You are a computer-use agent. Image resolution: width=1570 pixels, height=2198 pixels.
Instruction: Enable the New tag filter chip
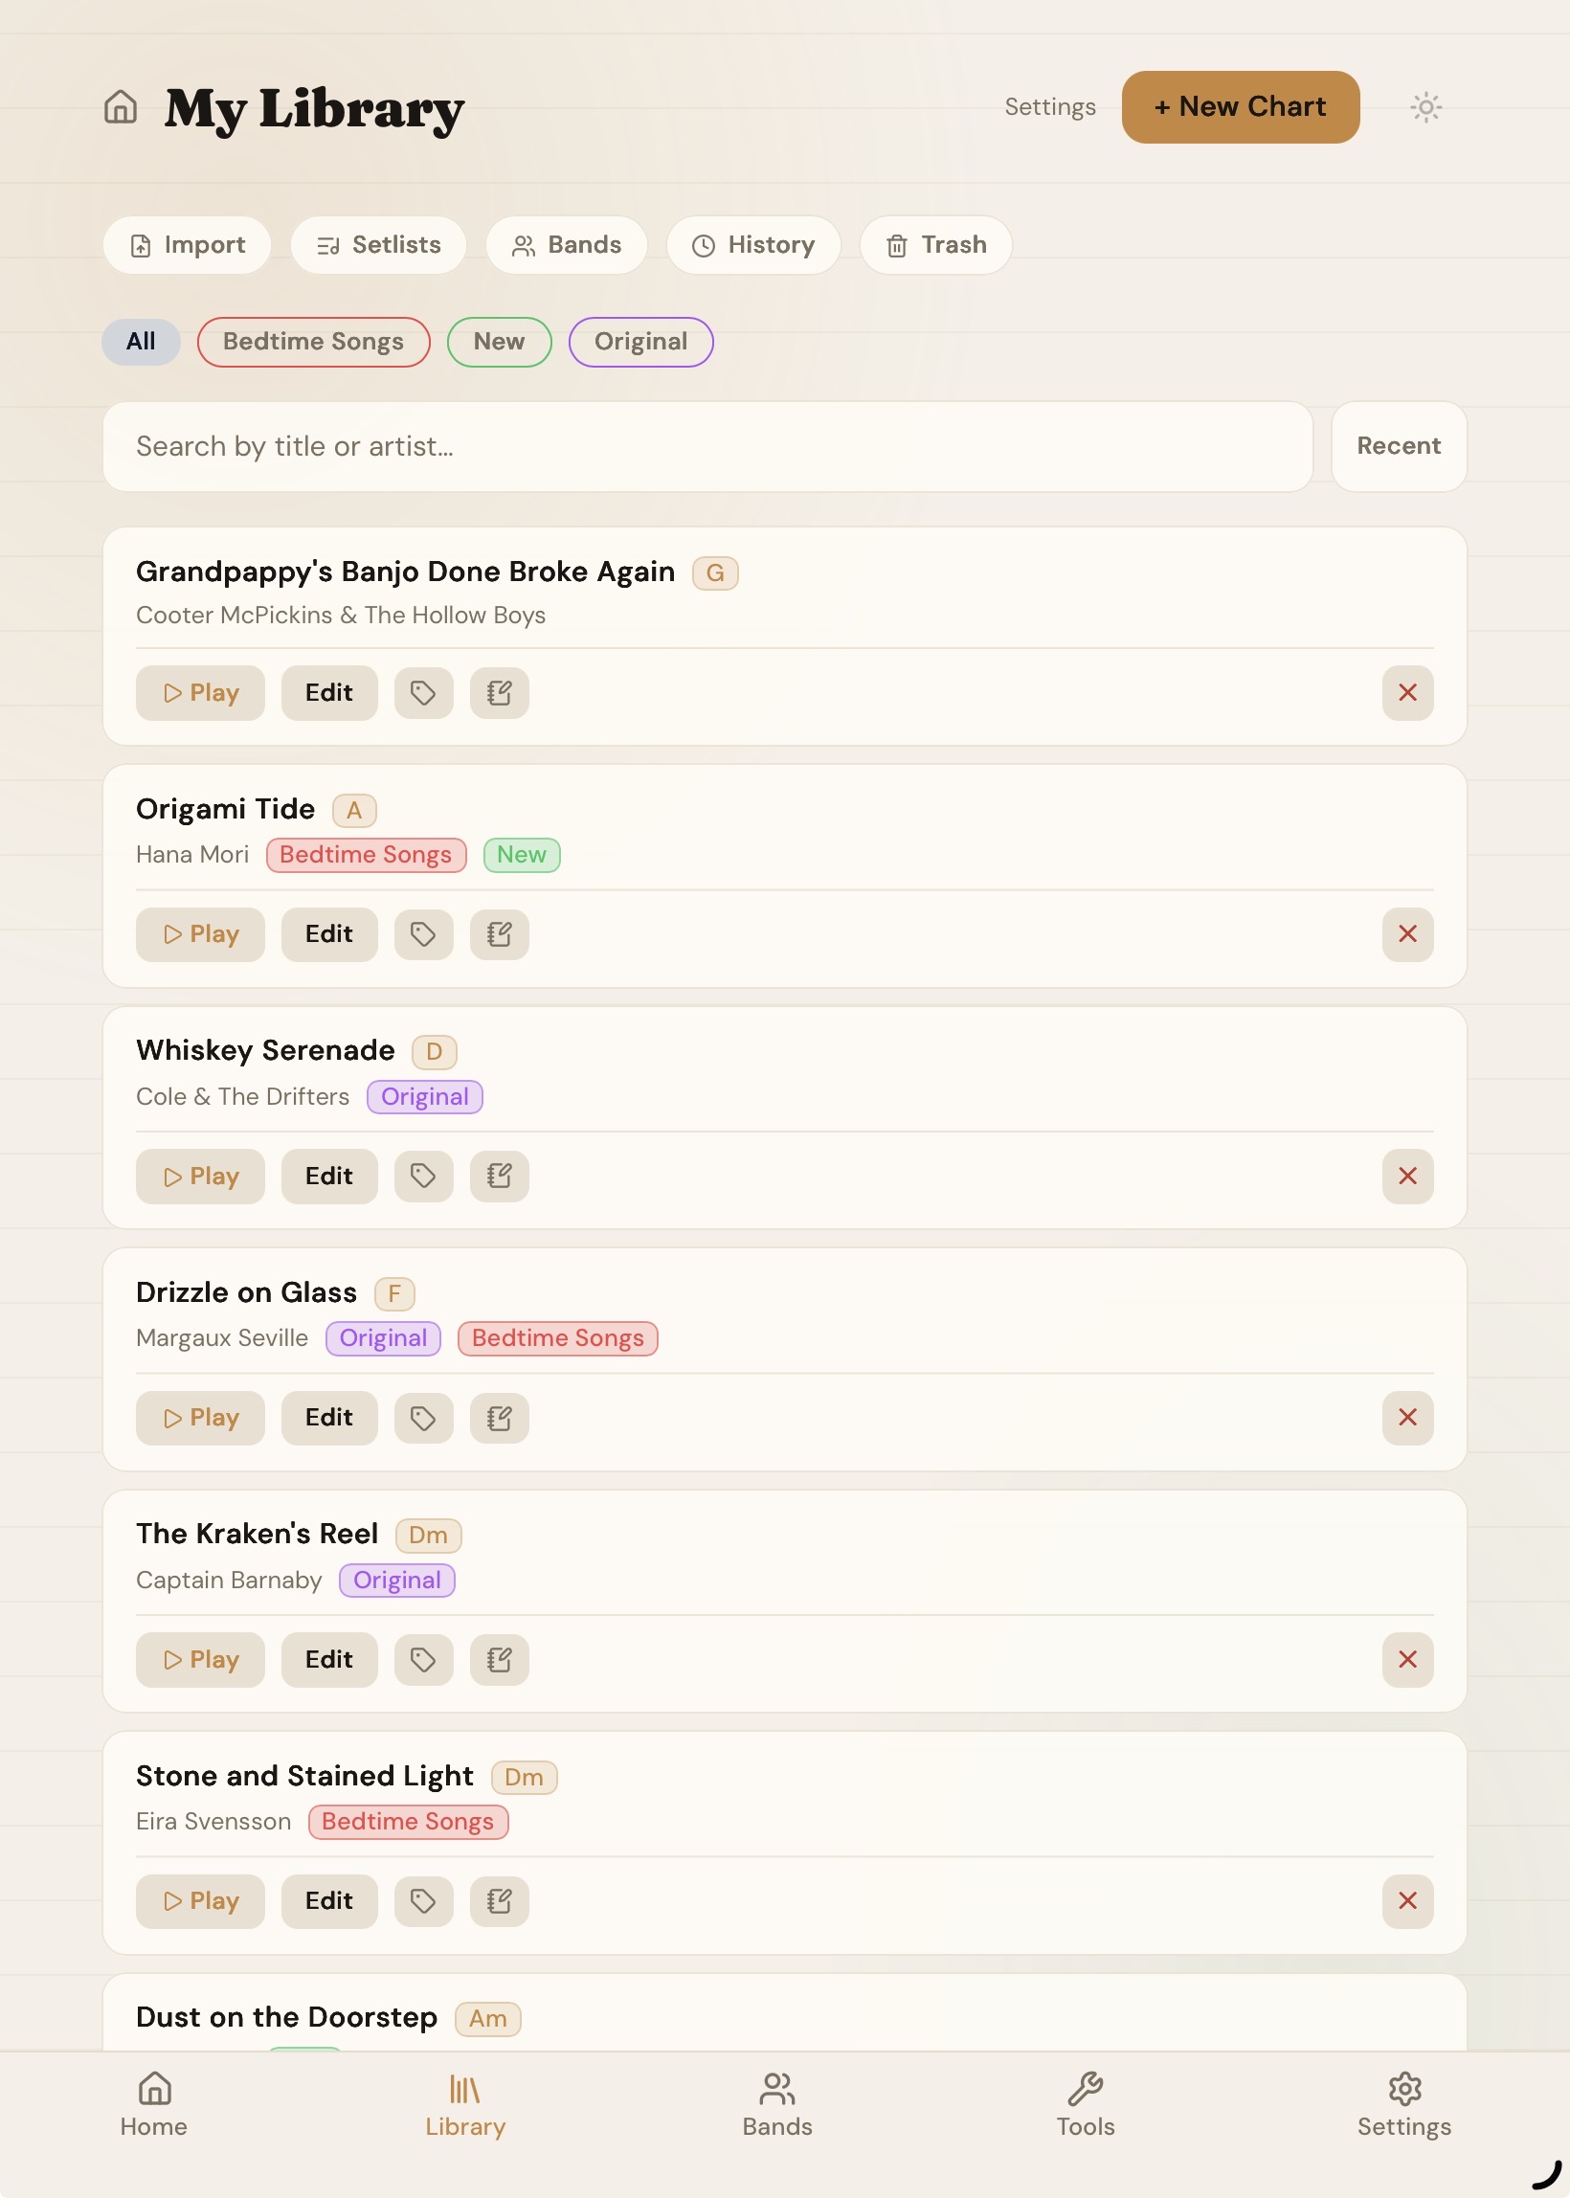point(499,341)
